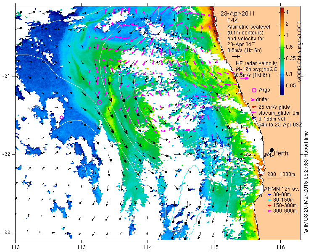Click the '23-Apr-2011' date label
This screenshot has width=311, height=252.
pos(237,14)
